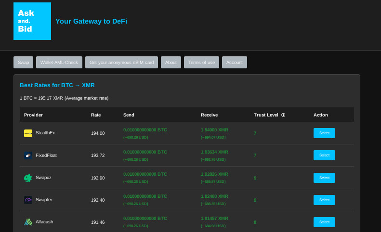Click the Swapuz provider icon
Viewport: 381px width, 232px height.
(x=28, y=178)
